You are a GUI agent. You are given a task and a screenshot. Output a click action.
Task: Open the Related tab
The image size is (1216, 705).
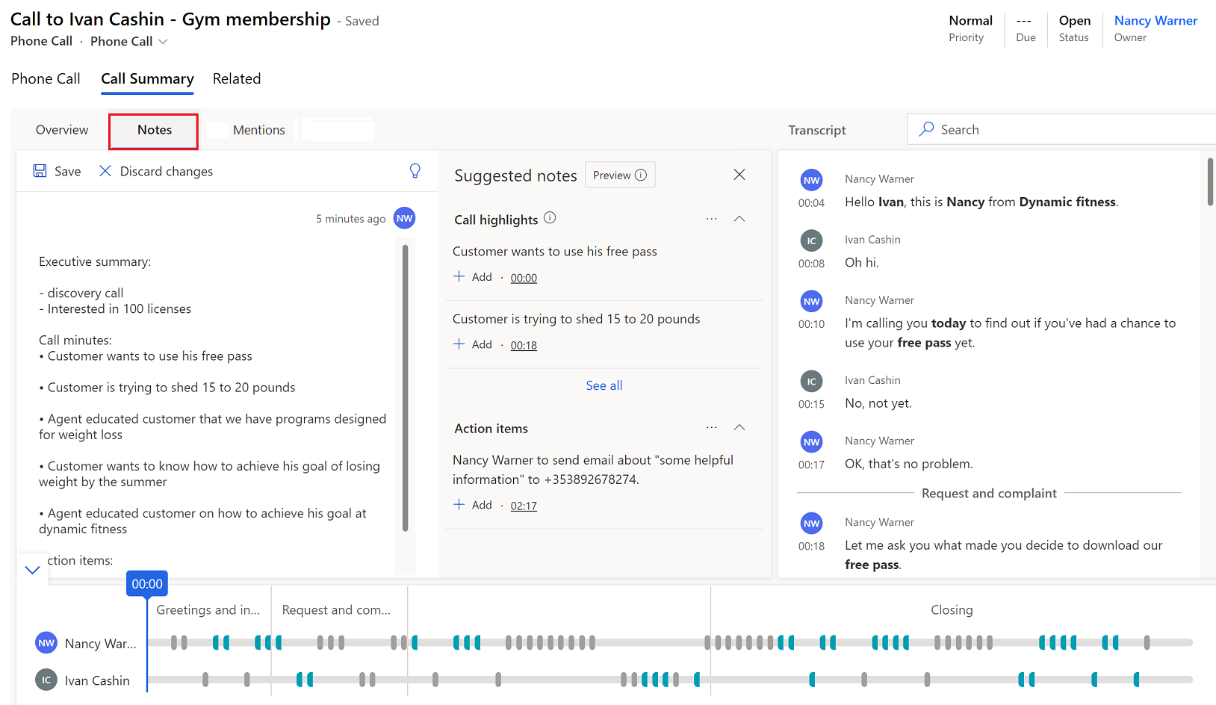[x=237, y=78]
